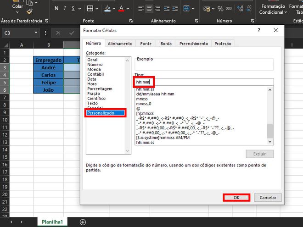Viewport: 303px width, 227px height.
Task: Confirm with the OK button
Action: point(236,198)
